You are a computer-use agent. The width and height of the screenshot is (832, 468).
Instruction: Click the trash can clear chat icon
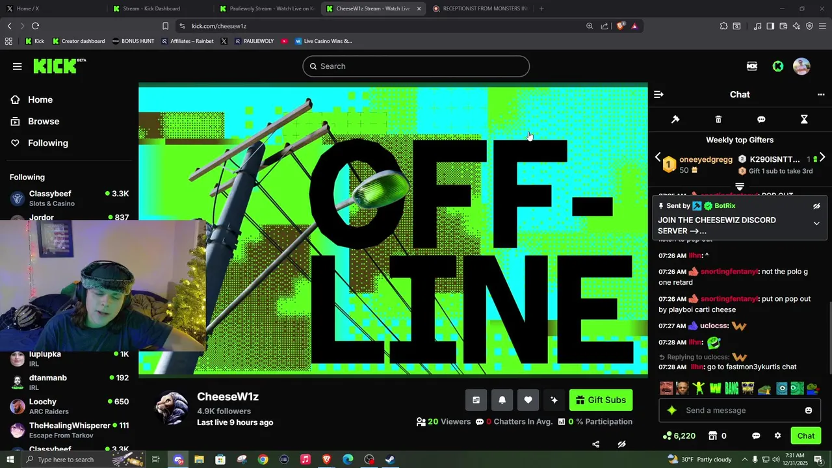tap(718, 120)
